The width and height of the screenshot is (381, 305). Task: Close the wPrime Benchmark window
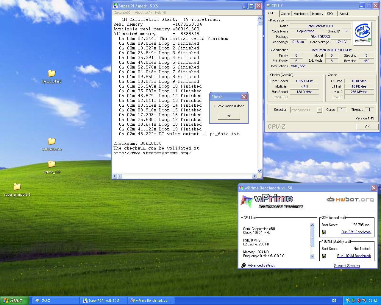point(374,188)
